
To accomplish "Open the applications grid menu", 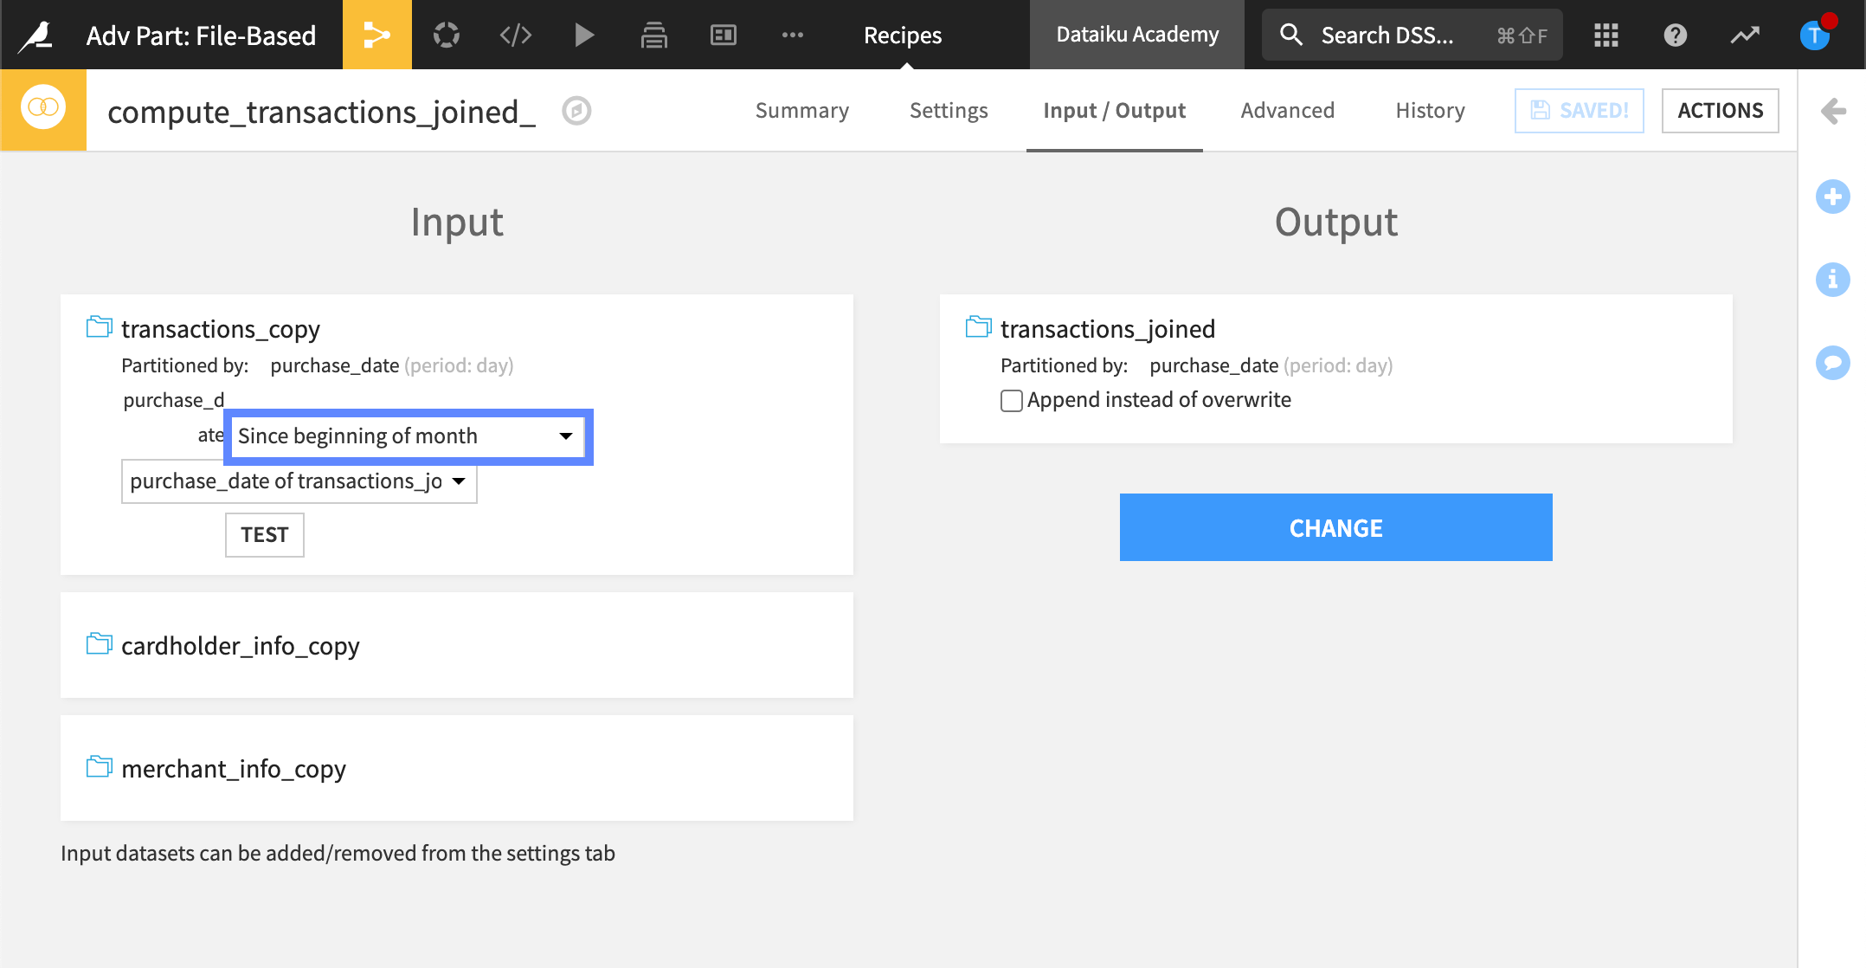I will (1605, 35).
